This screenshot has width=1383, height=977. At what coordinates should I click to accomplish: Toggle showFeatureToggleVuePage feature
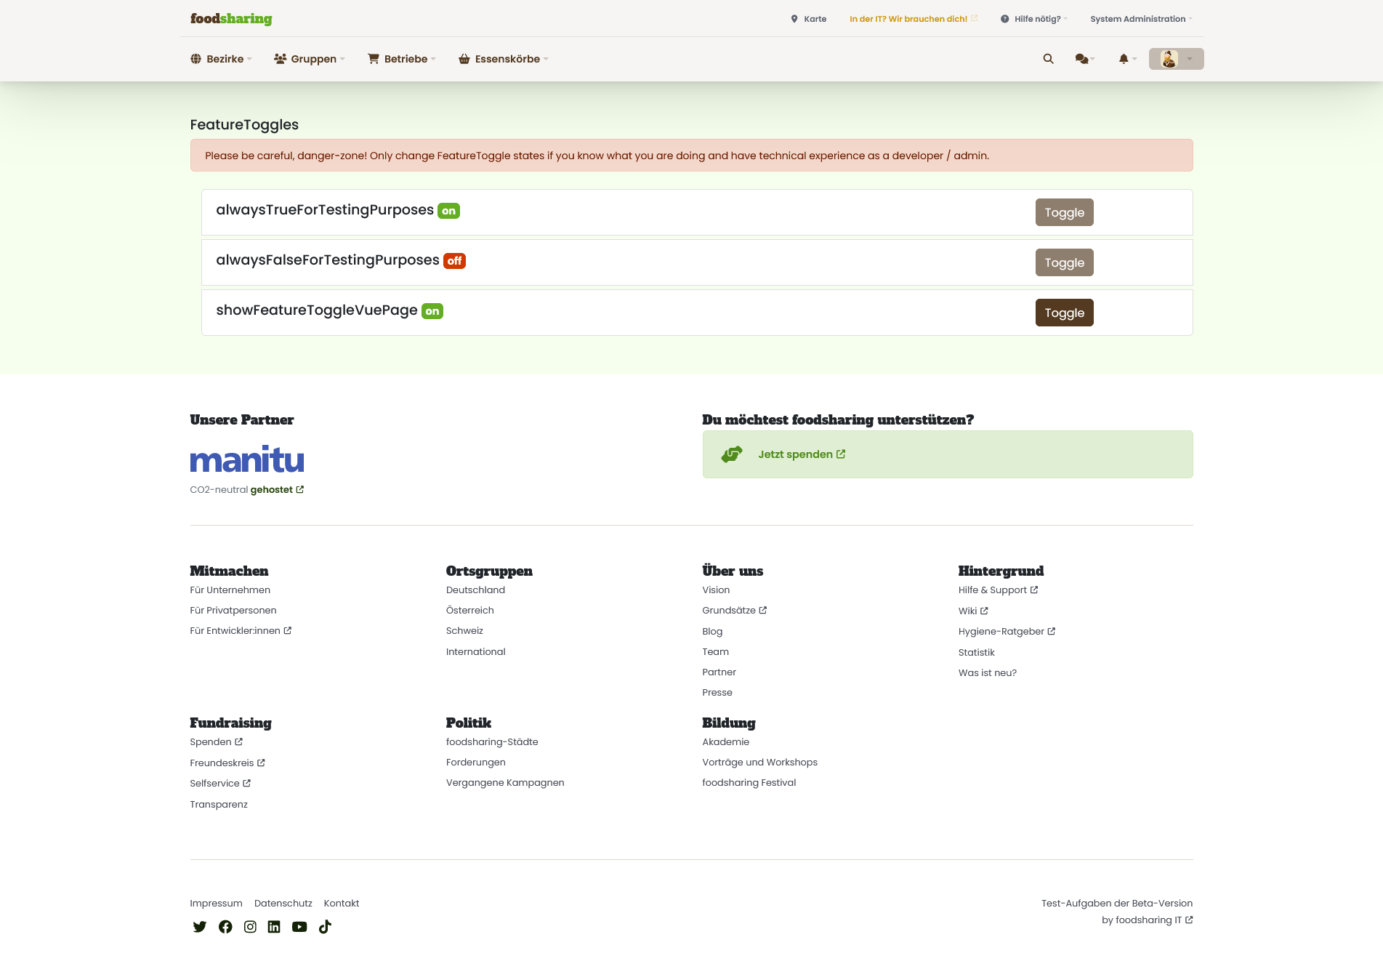coord(1064,313)
